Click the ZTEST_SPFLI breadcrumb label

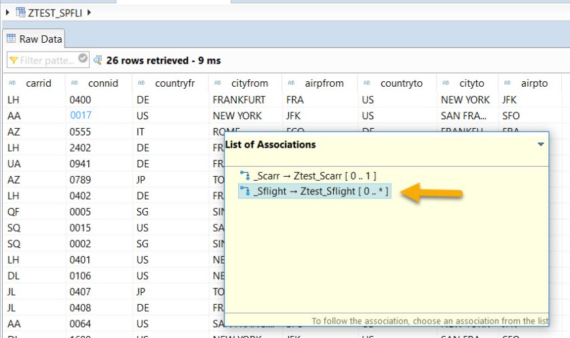(x=56, y=12)
